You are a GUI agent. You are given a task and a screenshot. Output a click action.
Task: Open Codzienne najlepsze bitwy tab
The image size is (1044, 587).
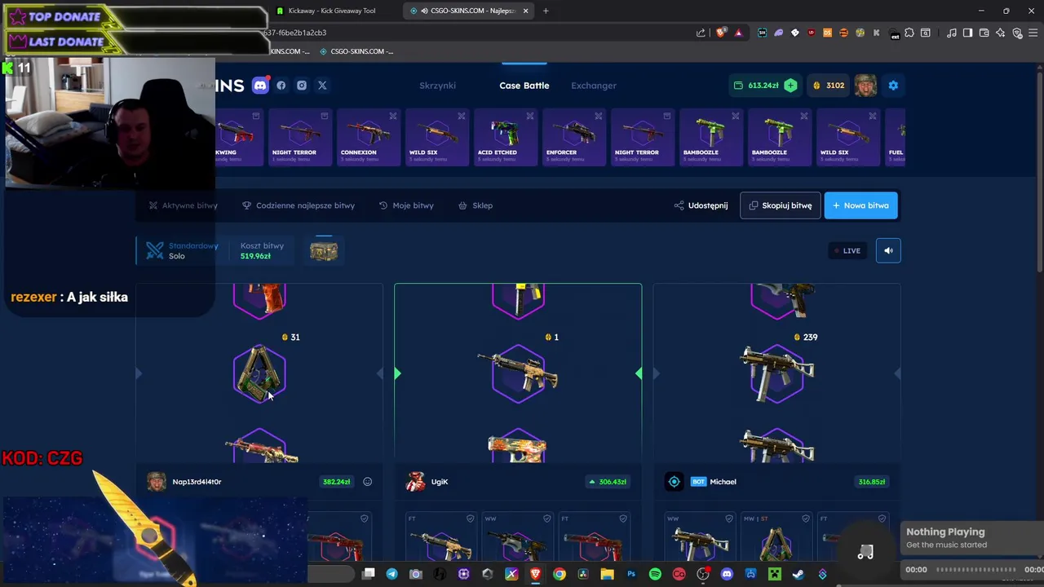299,205
